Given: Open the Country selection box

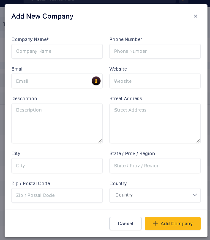Looking at the screenshot, I should coord(155,196).
